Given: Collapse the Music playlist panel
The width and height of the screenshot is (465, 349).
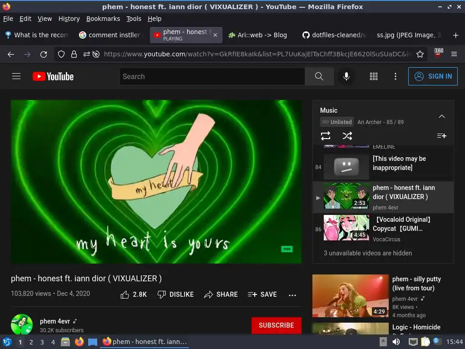Looking at the screenshot, I should (441, 116).
